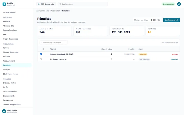Click the MN avatar in the top bar
This screenshot has width=184, height=115.
pyautogui.click(x=179, y=4)
